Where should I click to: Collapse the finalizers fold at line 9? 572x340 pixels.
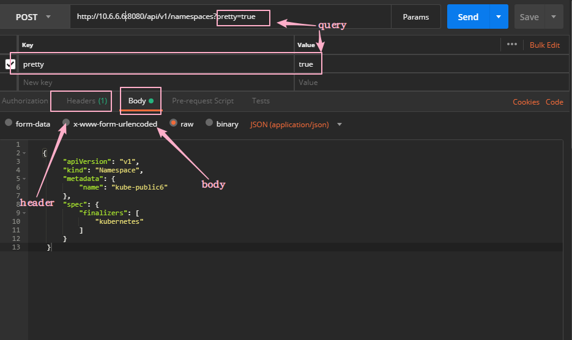[24, 213]
